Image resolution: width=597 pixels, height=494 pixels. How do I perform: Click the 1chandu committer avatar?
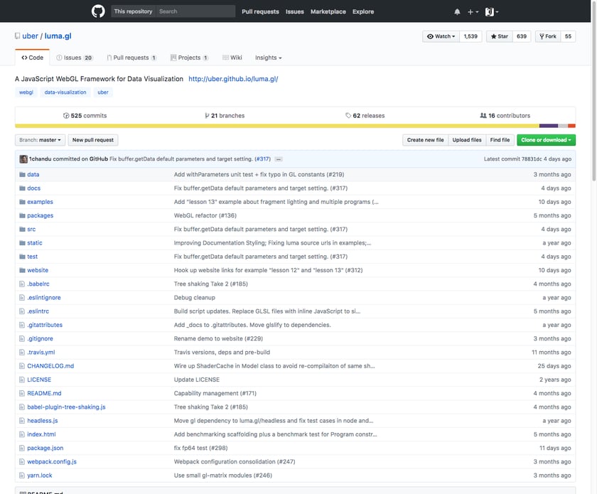(23, 159)
